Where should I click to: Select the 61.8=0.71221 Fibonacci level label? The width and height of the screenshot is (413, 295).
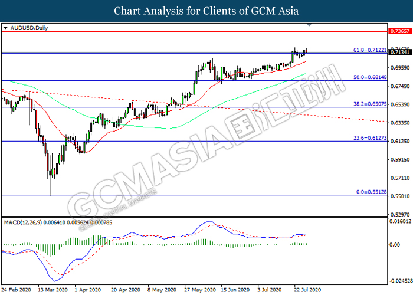[x=371, y=50]
